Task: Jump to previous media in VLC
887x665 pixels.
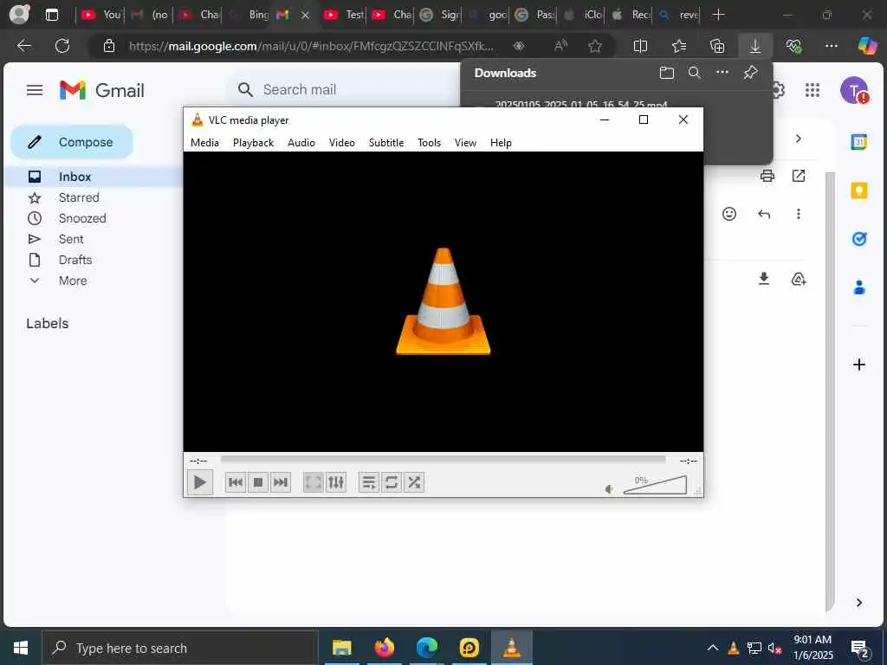Action: (x=236, y=482)
